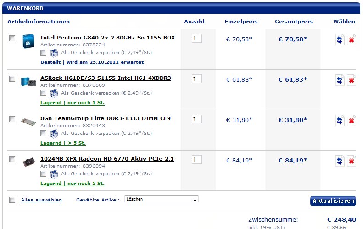
Task: Select the 8GB TeamGroup Elite item checkbox
Action: tap(12, 119)
